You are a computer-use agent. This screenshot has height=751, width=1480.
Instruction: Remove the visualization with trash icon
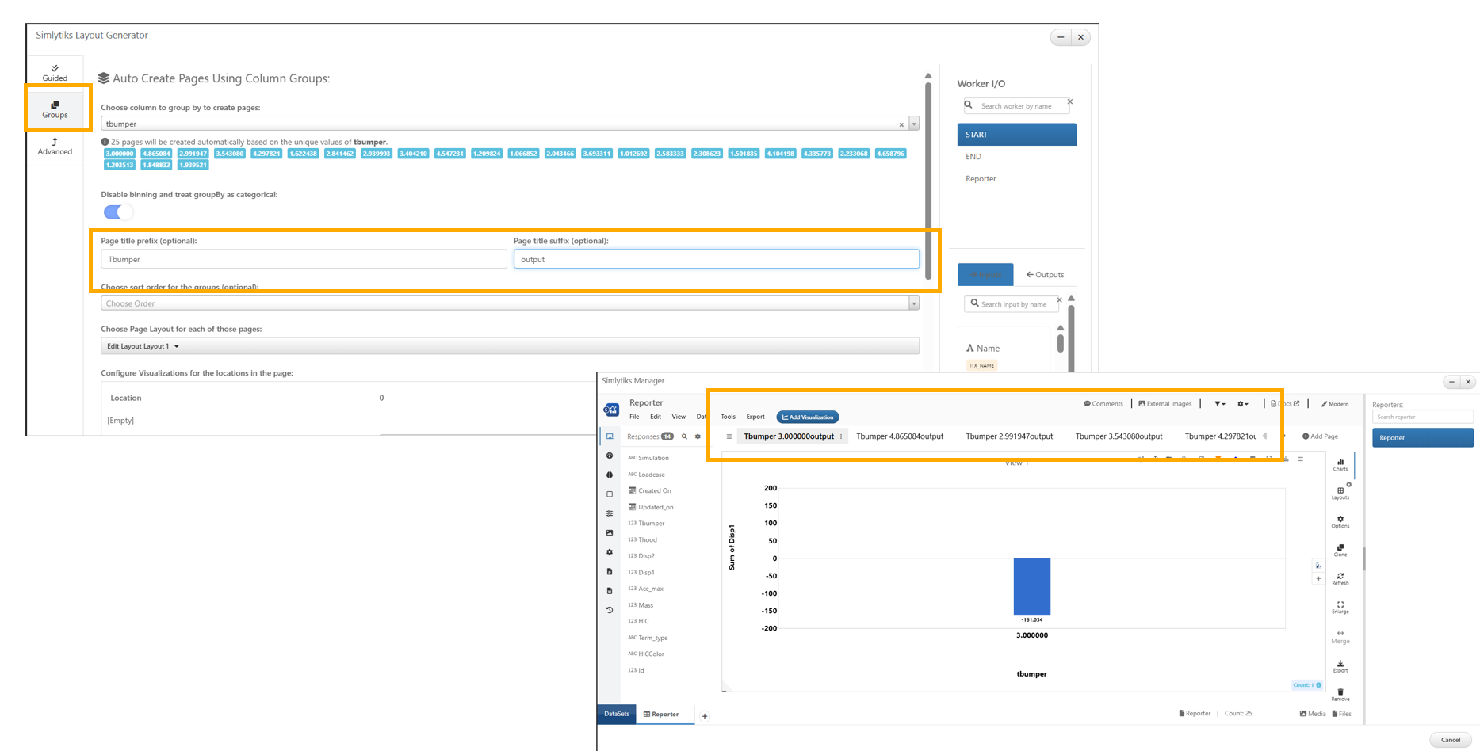pyautogui.click(x=1340, y=695)
